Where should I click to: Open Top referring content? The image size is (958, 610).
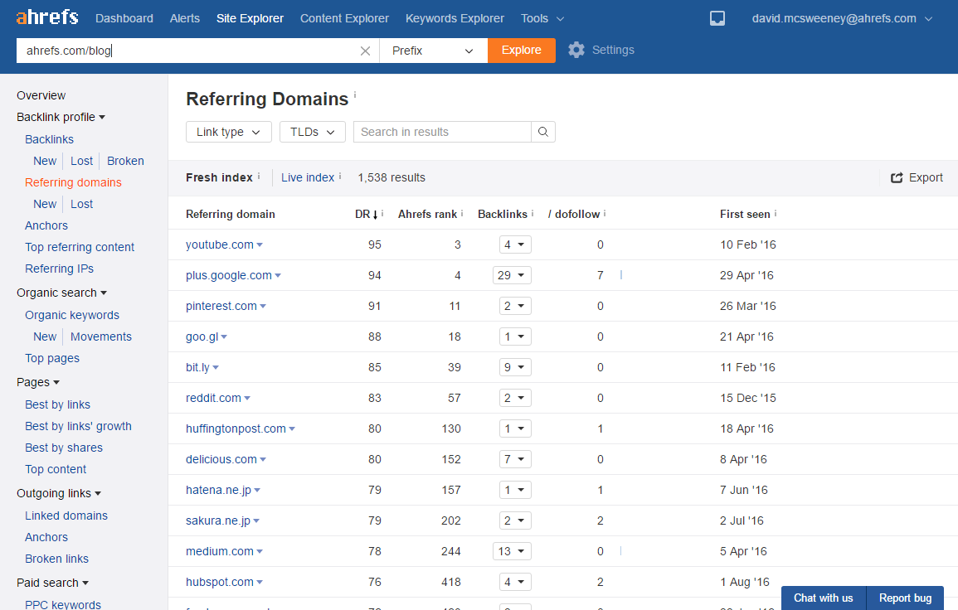(x=80, y=247)
